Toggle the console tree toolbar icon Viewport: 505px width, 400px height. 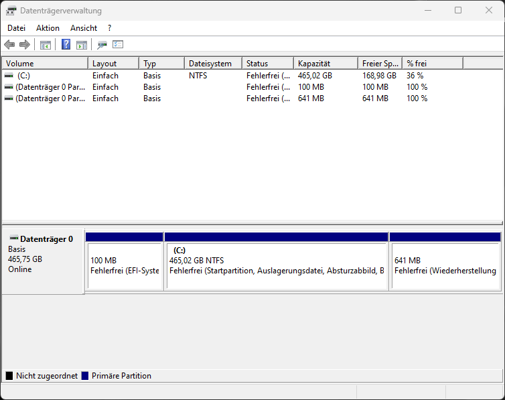[46, 45]
